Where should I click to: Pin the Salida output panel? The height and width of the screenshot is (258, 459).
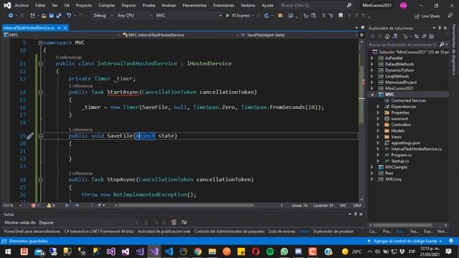click(x=356, y=214)
